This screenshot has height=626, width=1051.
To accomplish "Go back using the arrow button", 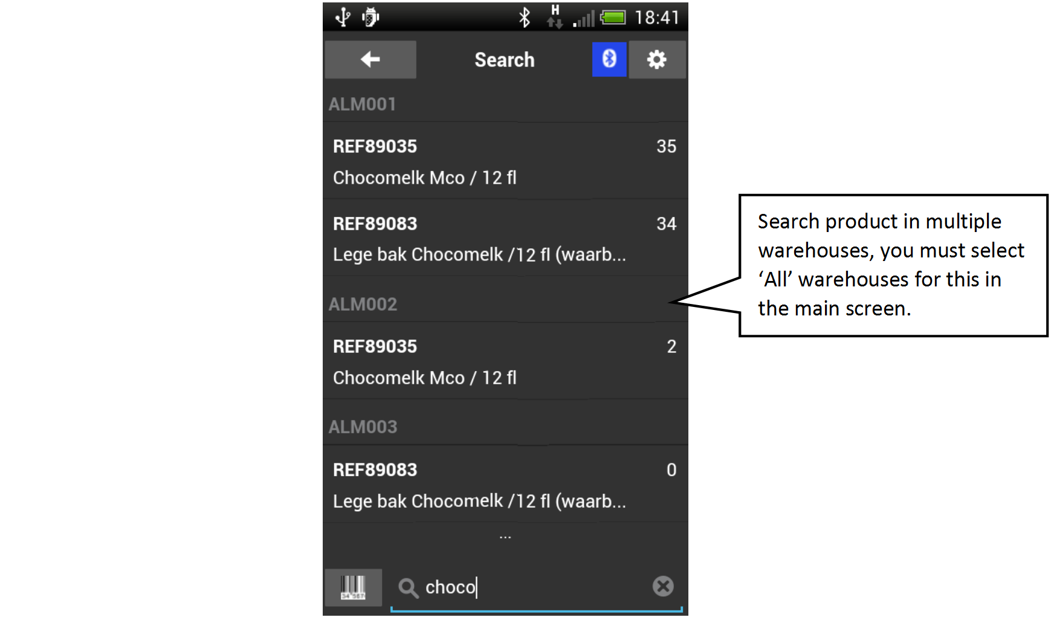I will [370, 59].
